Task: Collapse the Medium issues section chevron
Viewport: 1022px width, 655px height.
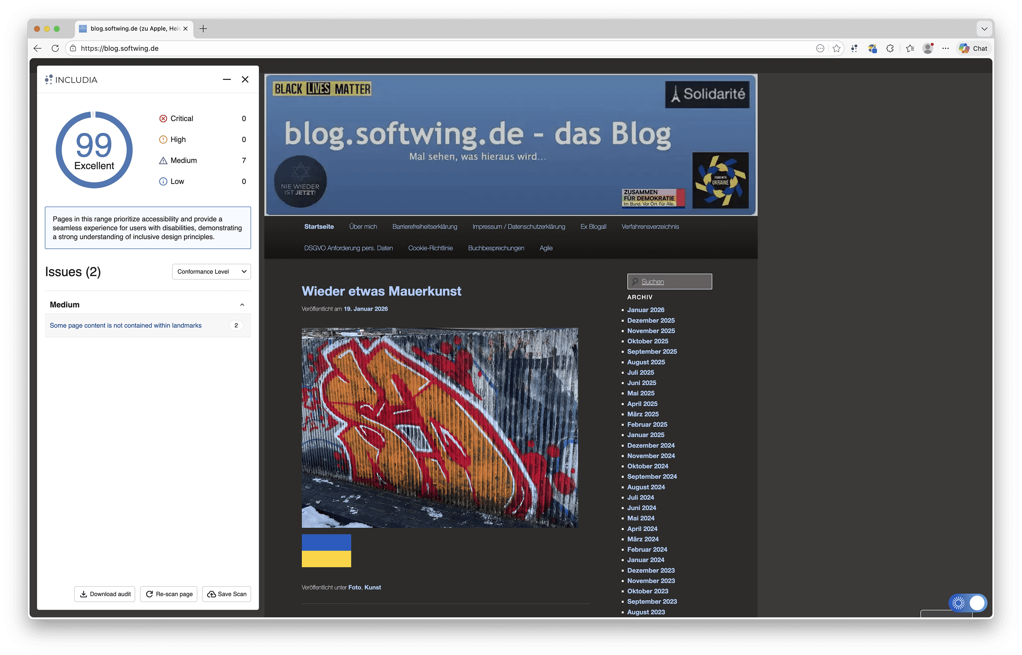Action: [x=242, y=305]
